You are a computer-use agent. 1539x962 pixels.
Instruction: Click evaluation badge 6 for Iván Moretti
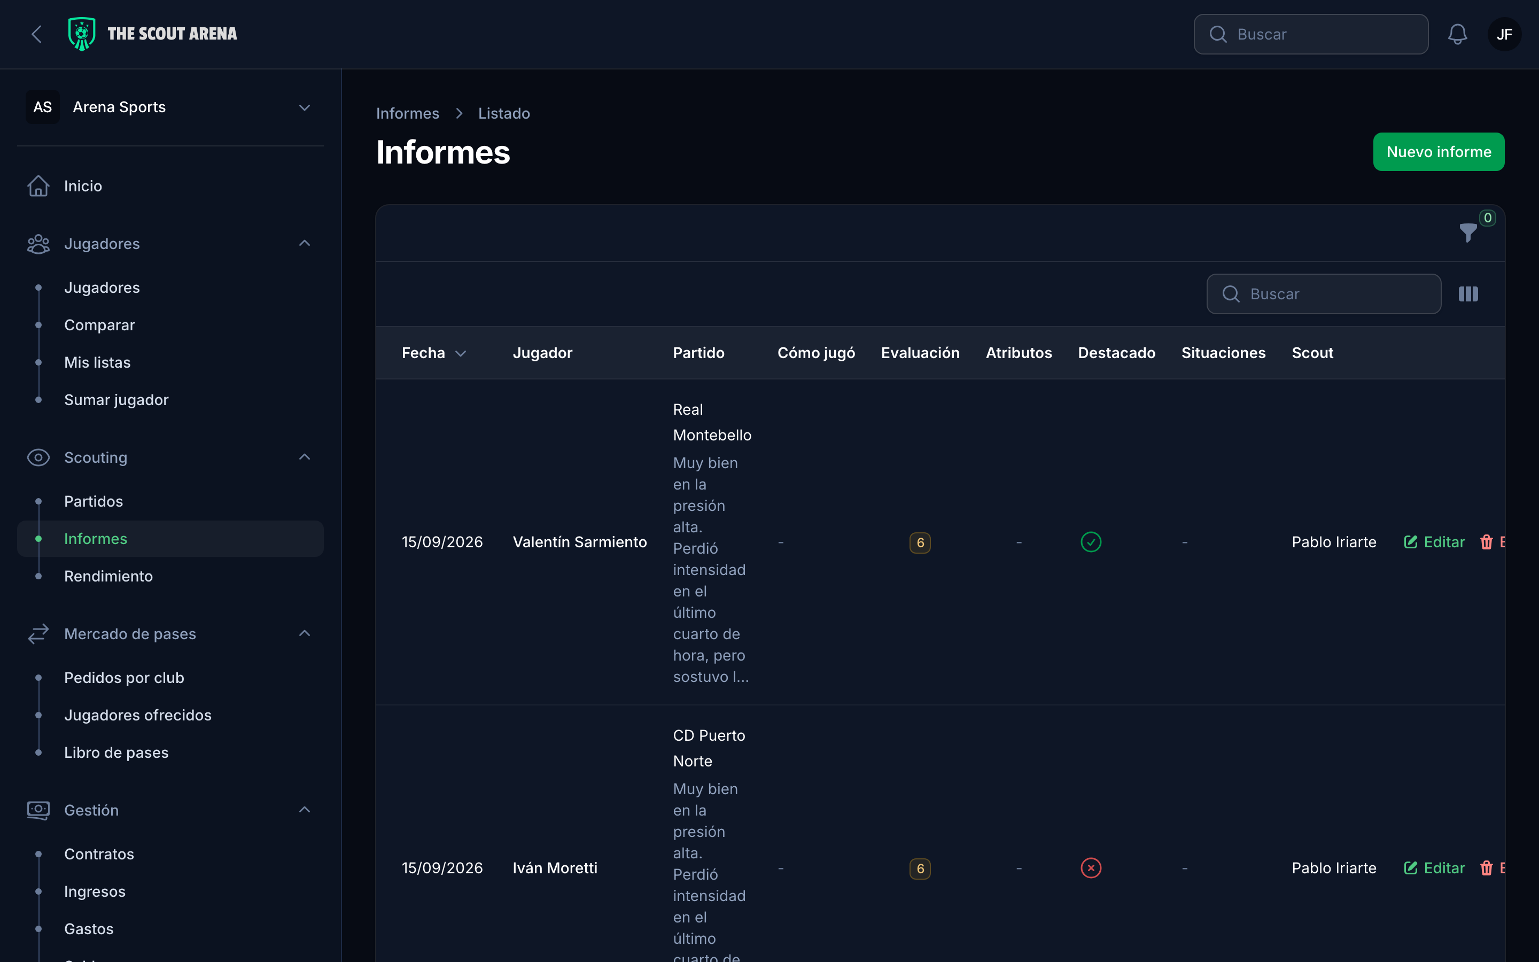click(920, 868)
